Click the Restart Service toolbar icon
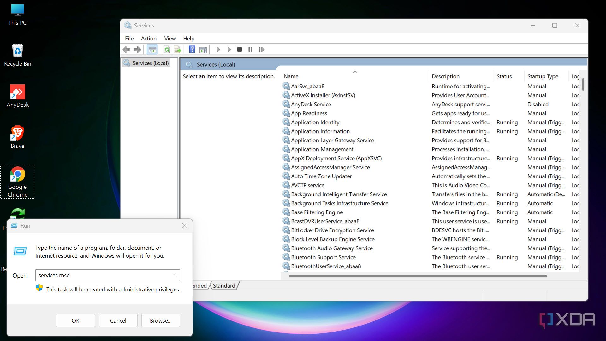 [x=261, y=50]
